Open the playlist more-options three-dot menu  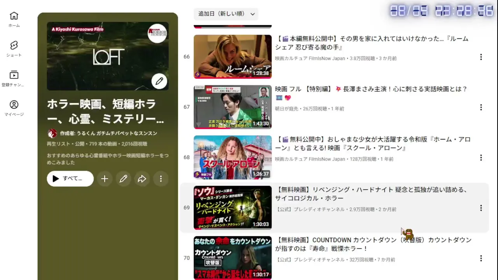[x=161, y=178]
